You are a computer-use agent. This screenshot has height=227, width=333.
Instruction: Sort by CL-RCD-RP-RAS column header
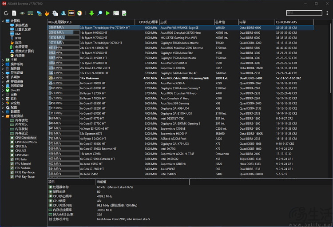click(x=294, y=22)
